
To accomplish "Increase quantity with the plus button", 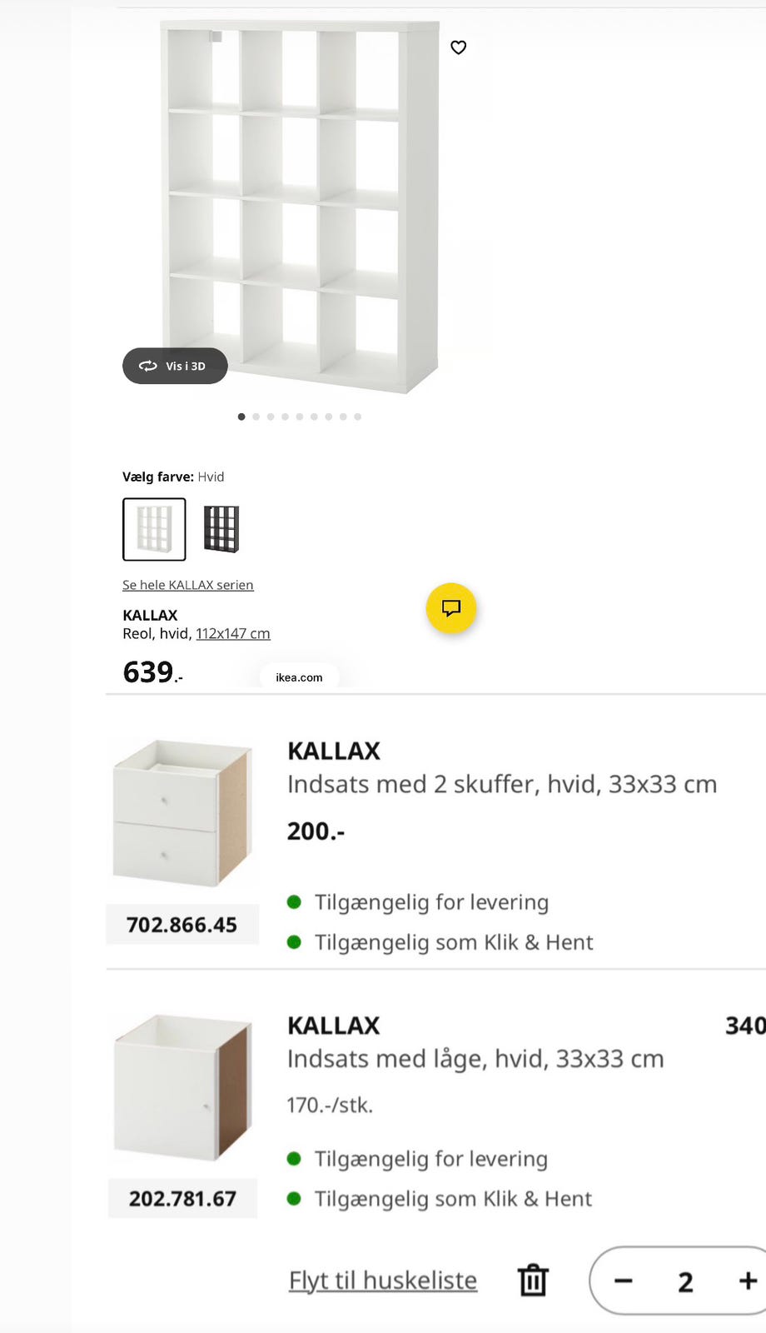I will 748,1281.
